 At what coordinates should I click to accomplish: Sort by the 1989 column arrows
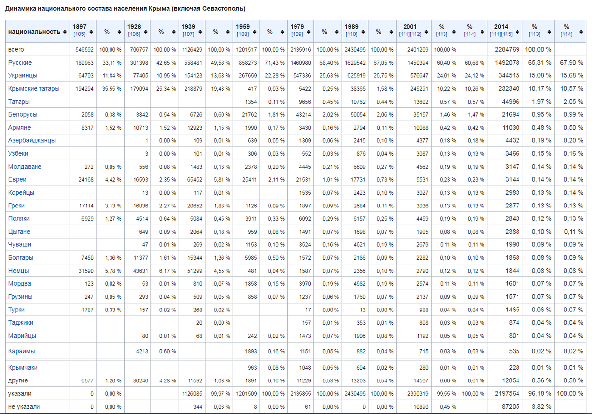click(x=364, y=31)
